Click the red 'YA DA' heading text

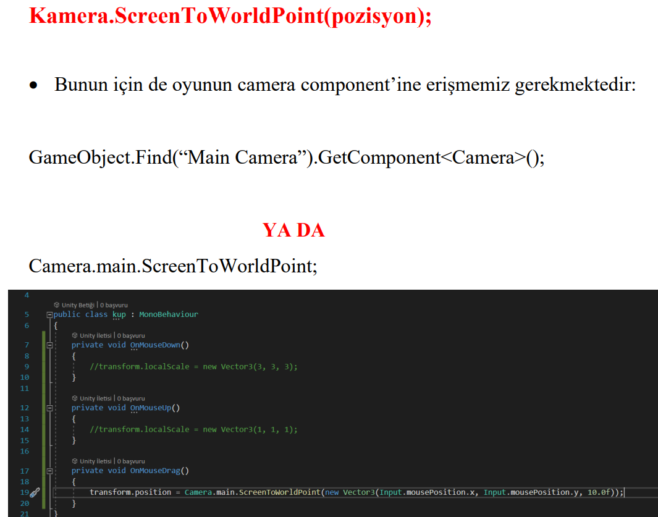[x=293, y=230]
